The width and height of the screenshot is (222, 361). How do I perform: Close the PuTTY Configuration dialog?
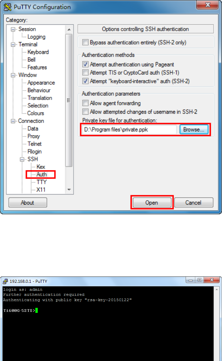coord(208,5)
